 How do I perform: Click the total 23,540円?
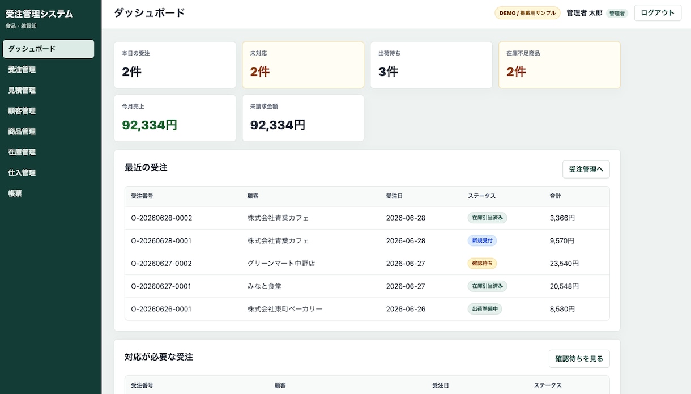click(565, 263)
